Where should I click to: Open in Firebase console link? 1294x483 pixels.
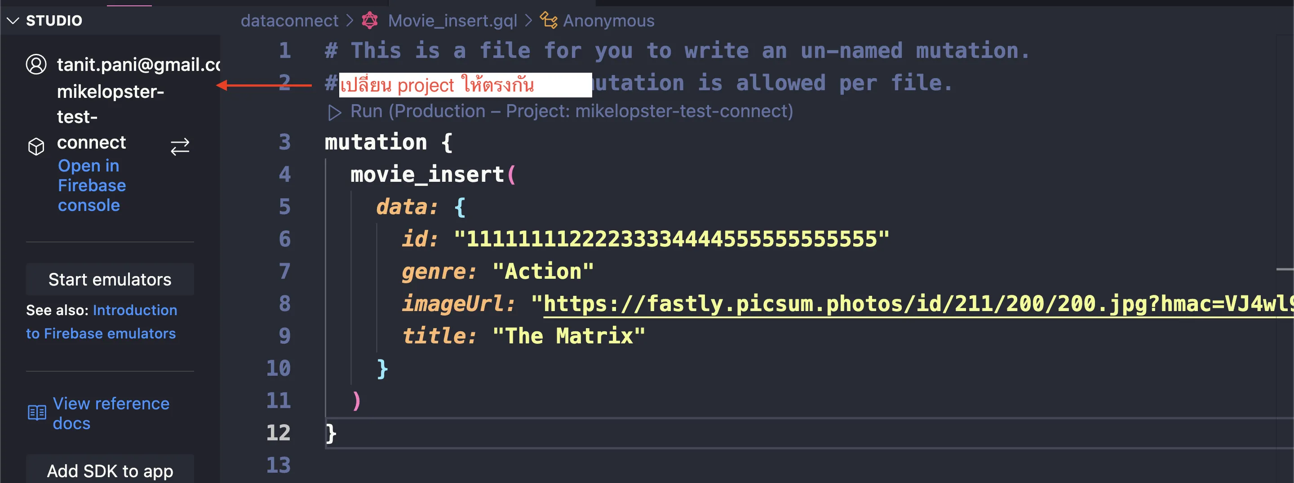91,185
